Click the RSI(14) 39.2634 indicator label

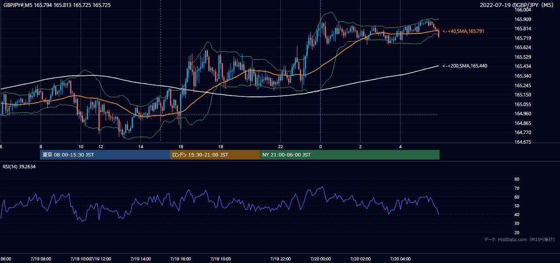pyautogui.click(x=19, y=167)
